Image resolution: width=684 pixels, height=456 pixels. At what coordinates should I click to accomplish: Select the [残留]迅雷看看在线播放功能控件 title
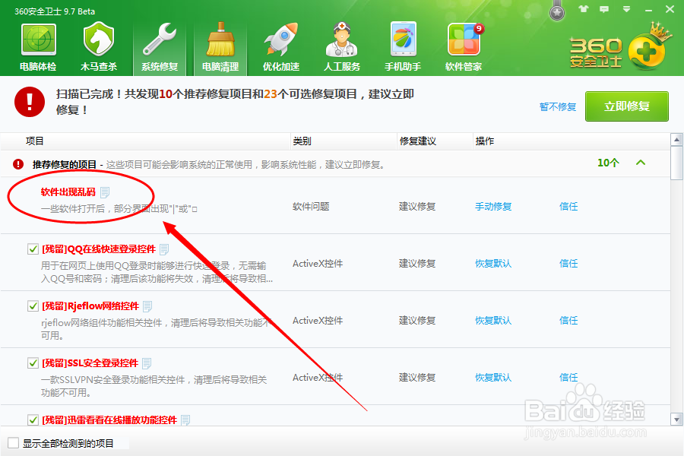[109, 420]
